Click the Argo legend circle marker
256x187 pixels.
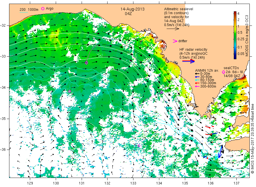(x=43, y=8)
